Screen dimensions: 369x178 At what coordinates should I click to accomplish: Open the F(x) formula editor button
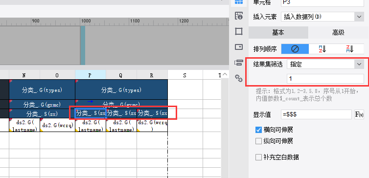tap(359, 114)
